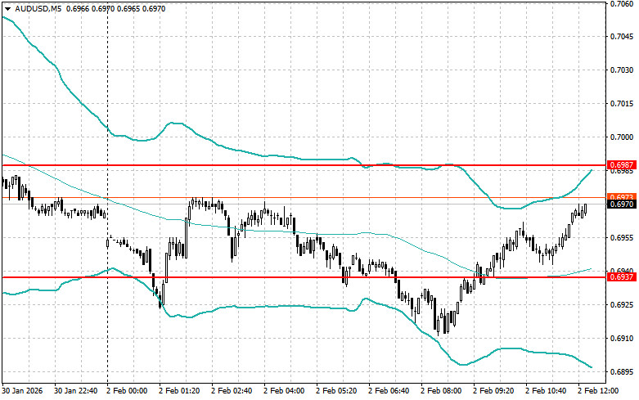Select the red 0.6987 price level label
This screenshot has width=639, height=400.
[622, 165]
